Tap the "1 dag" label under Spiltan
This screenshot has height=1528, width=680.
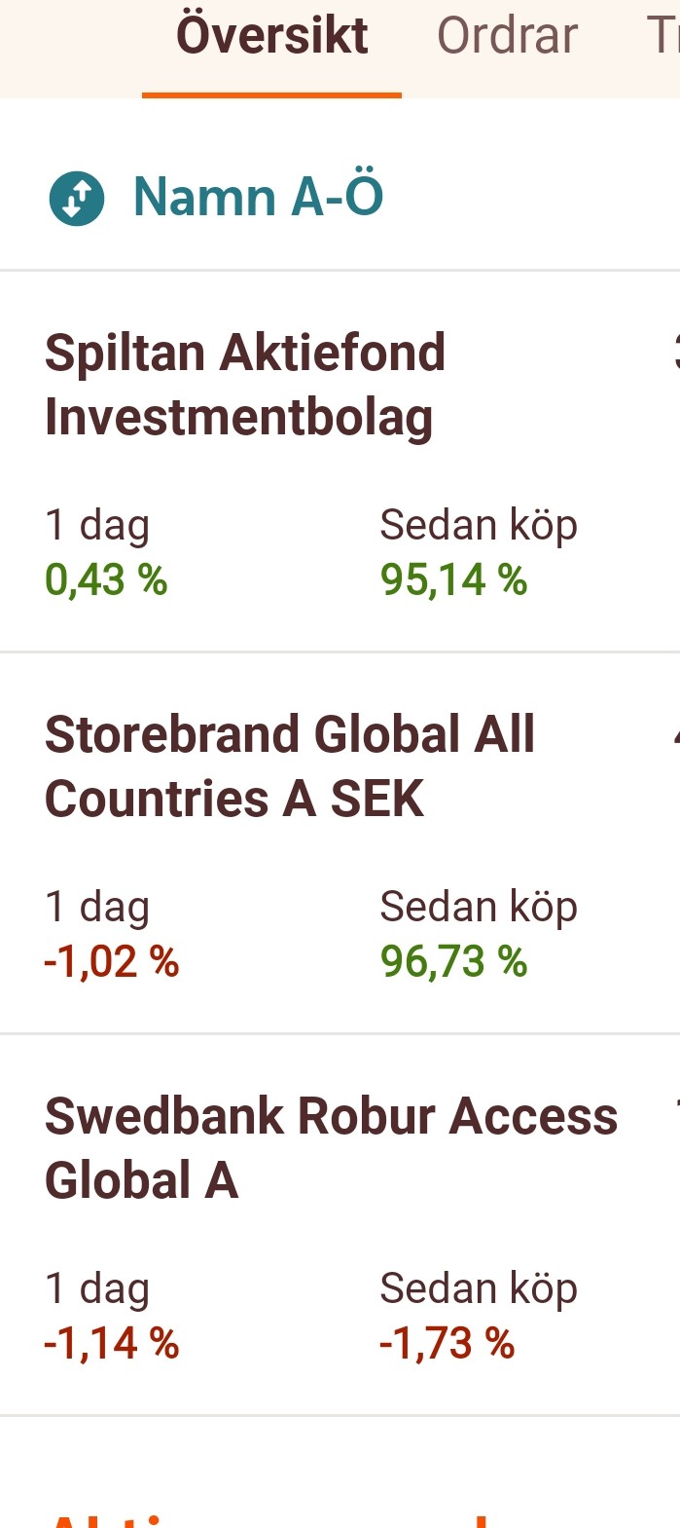tap(97, 526)
